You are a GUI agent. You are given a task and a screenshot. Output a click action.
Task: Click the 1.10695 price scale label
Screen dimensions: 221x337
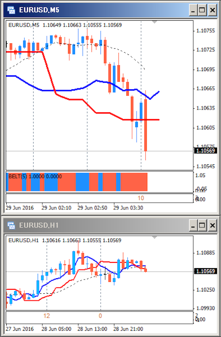(x=206, y=69)
